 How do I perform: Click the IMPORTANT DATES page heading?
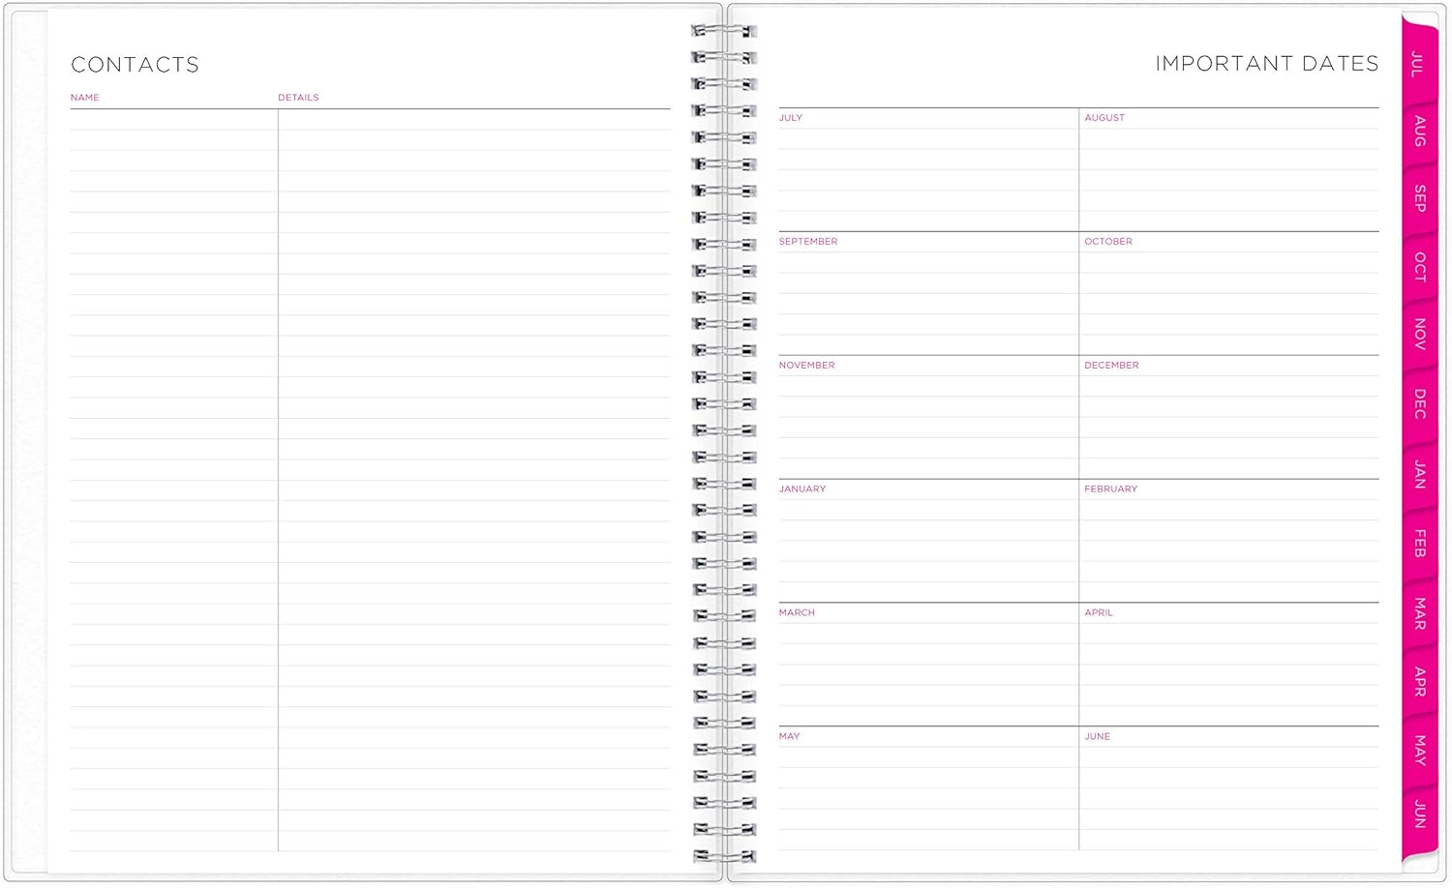pos(1266,64)
